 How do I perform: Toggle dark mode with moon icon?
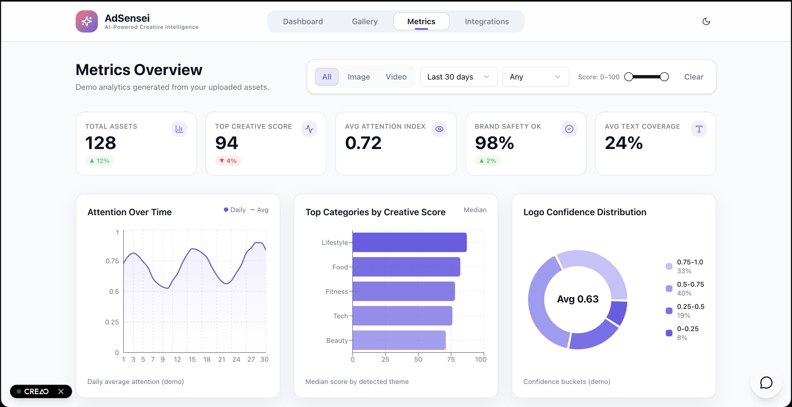tap(706, 21)
